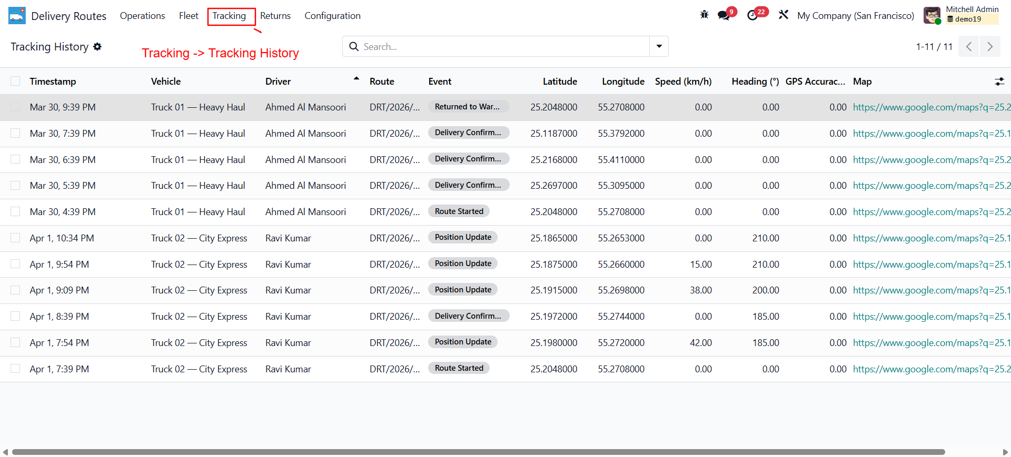1011x457 pixels.
Task: Check the Mar 30, 6:39 PM row
Action: (x=15, y=159)
